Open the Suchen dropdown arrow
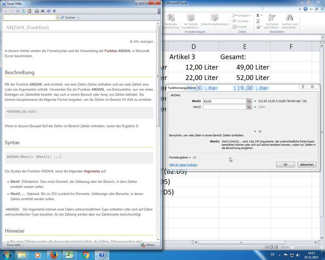Image resolution: width=325 pixels, height=260 pixels. (x=78, y=18)
